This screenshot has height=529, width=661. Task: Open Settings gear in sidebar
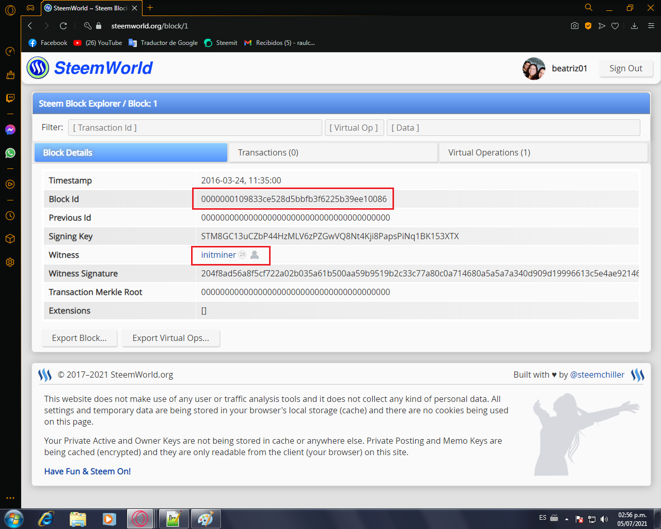pyautogui.click(x=10, y=262)
